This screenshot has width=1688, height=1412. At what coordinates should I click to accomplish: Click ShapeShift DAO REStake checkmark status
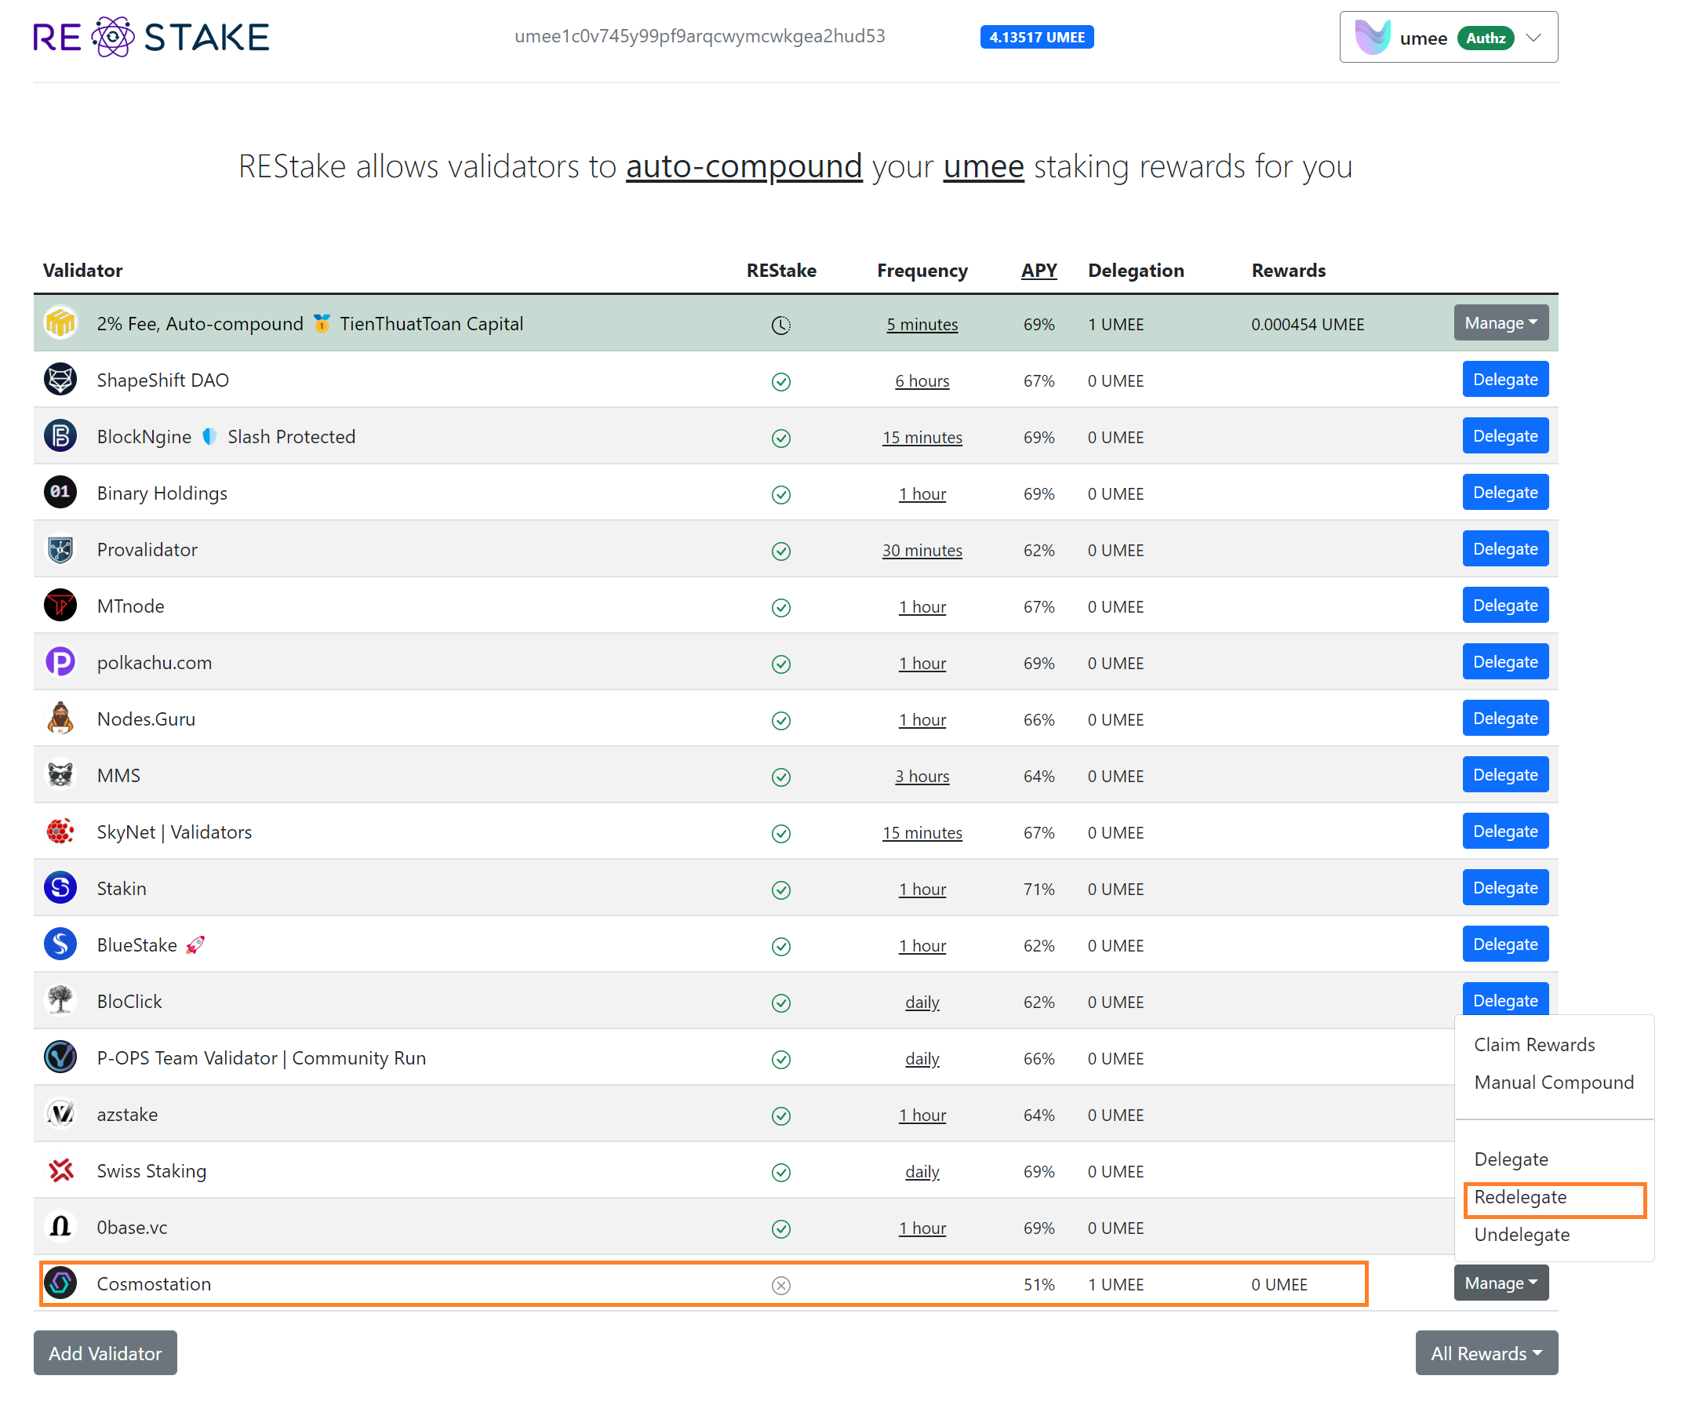[x=780, y=382]
